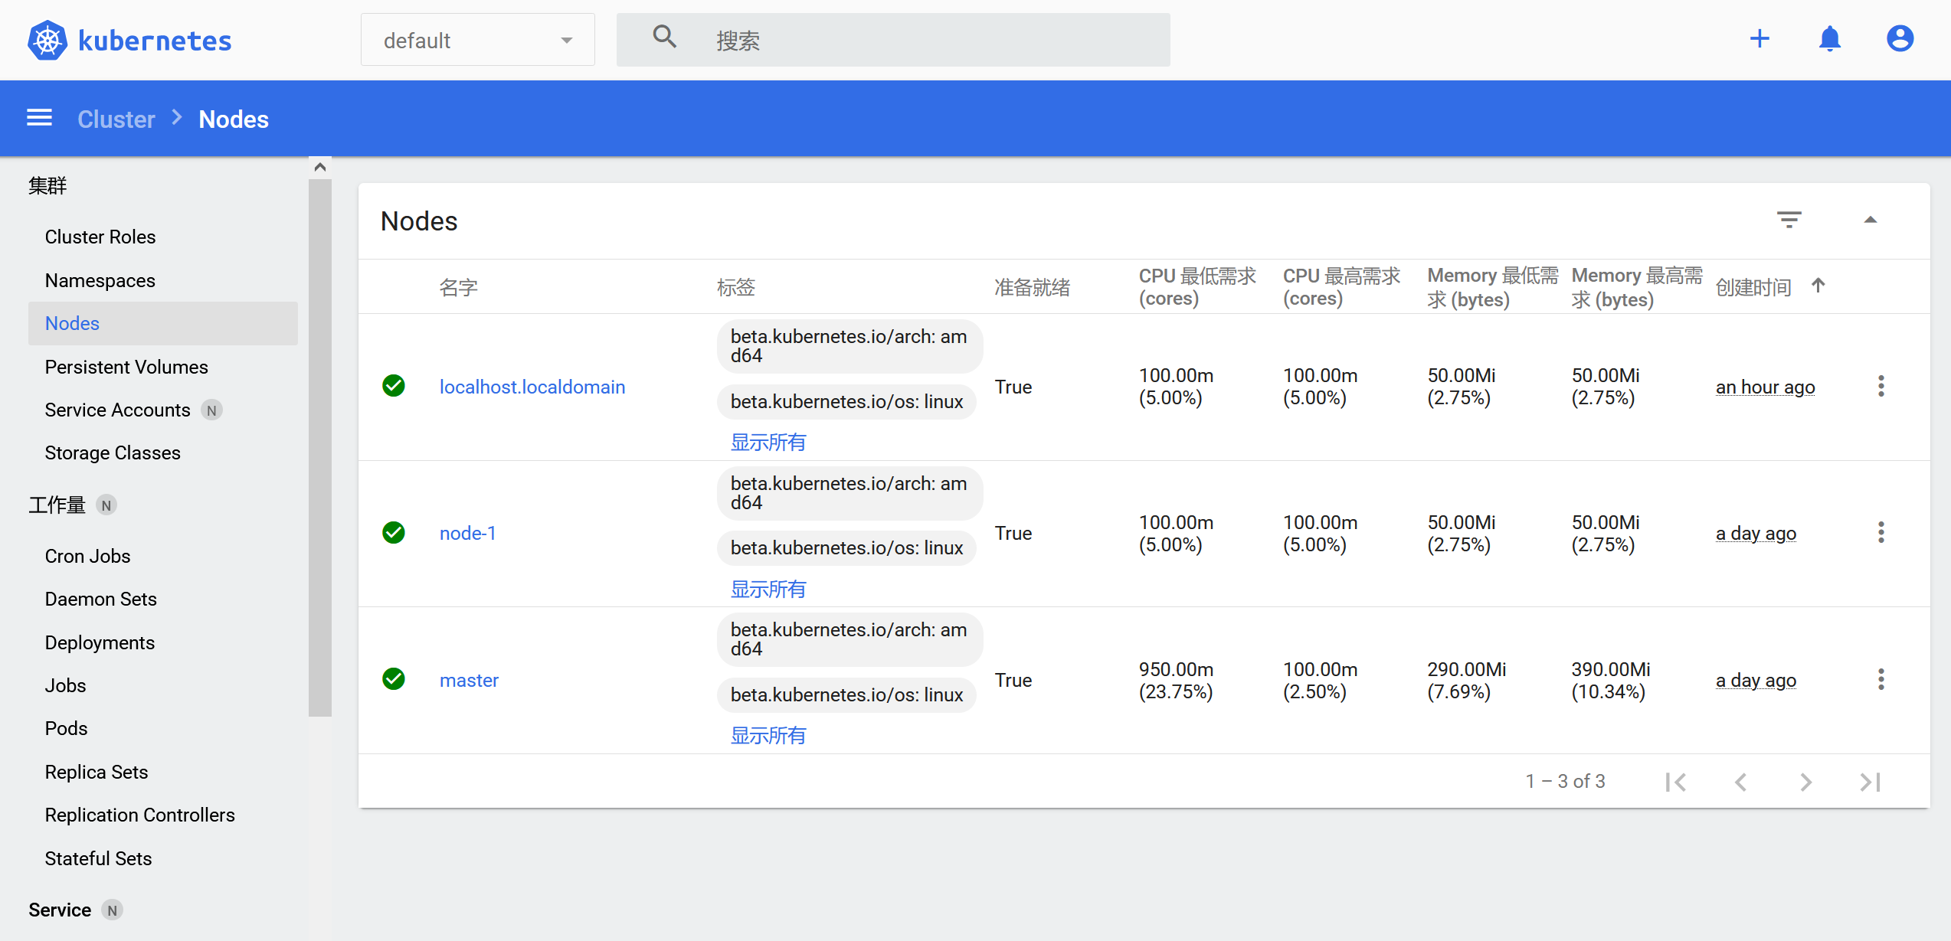Show all labels for localhost.localdomain
Image resolution: width=1951 pixels, height=941 pixels.
point(768,443)
